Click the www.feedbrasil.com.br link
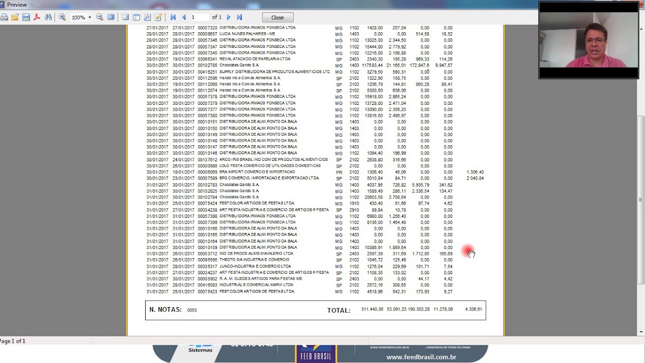The width and height of the screenshot is (645, 363). 421,357
